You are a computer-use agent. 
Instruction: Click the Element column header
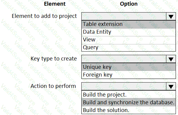pos(55,4)
